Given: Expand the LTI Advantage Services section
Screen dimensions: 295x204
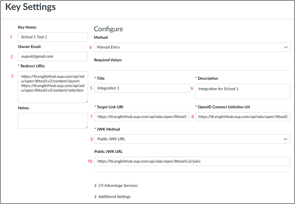Looking at the screenshot, I should coord(116,186).
